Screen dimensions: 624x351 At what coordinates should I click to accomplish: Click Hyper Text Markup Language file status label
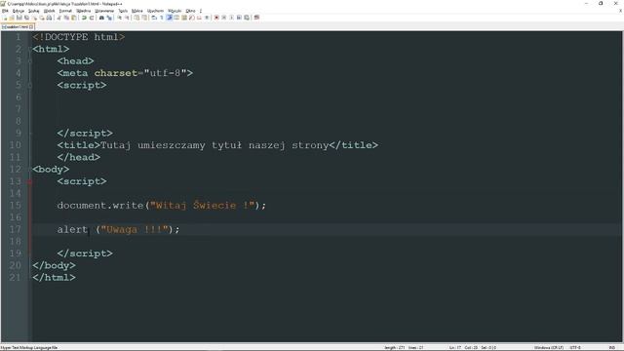[x=29, y=348]
